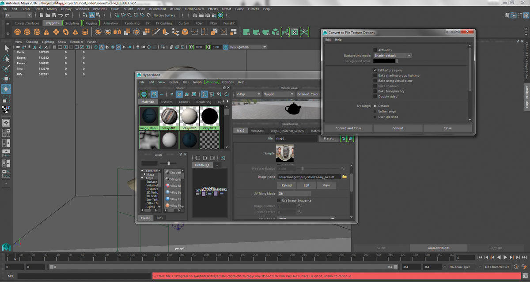Open Hypershade Graph menu
This screenshot has width=530, height=282.
click(x=197, y=82)
